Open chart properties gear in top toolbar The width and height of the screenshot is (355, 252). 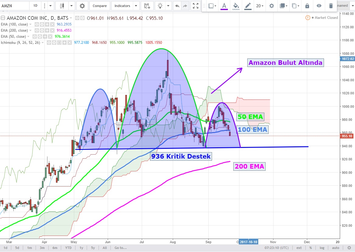(x=82, y=6)
